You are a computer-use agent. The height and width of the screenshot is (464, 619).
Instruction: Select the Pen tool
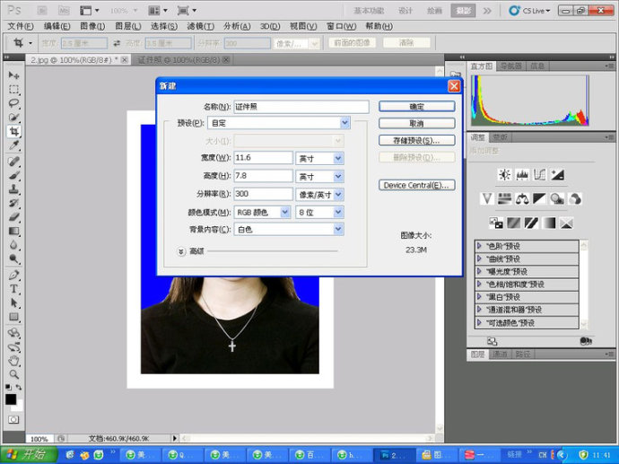[x=13, y=275]
